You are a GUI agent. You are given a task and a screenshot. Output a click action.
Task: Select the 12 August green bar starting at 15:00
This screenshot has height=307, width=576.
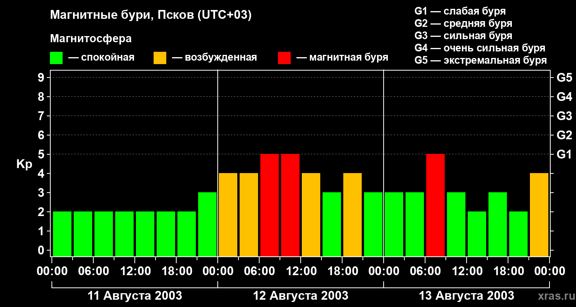[332, 224]
